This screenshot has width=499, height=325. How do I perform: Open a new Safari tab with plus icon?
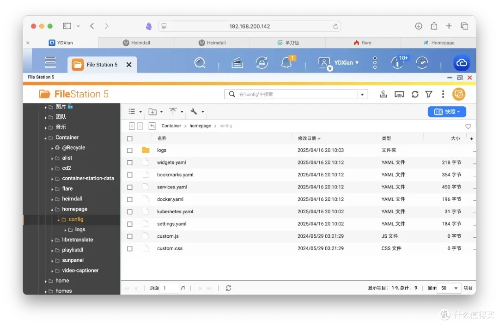click(449, 26)
